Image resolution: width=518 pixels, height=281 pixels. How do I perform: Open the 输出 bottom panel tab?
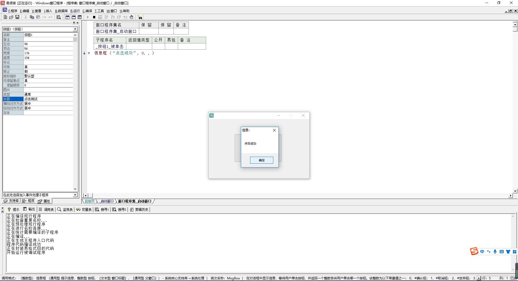[x=29, y=209]
